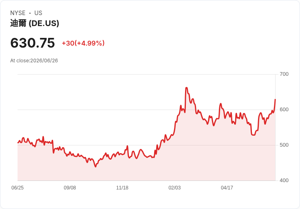Click the At close date text

(34, 61)
